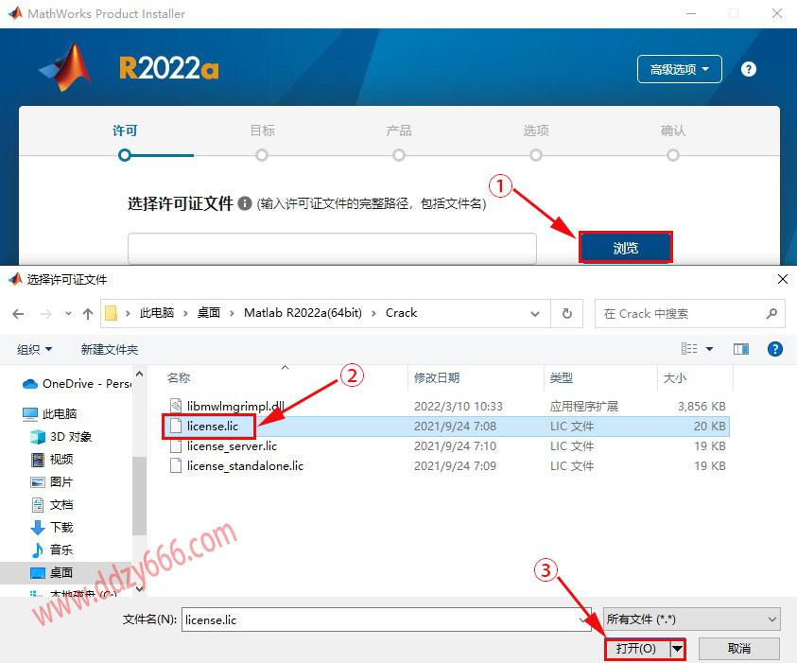Click the MATLAB logo in installer header

[66, 67]
